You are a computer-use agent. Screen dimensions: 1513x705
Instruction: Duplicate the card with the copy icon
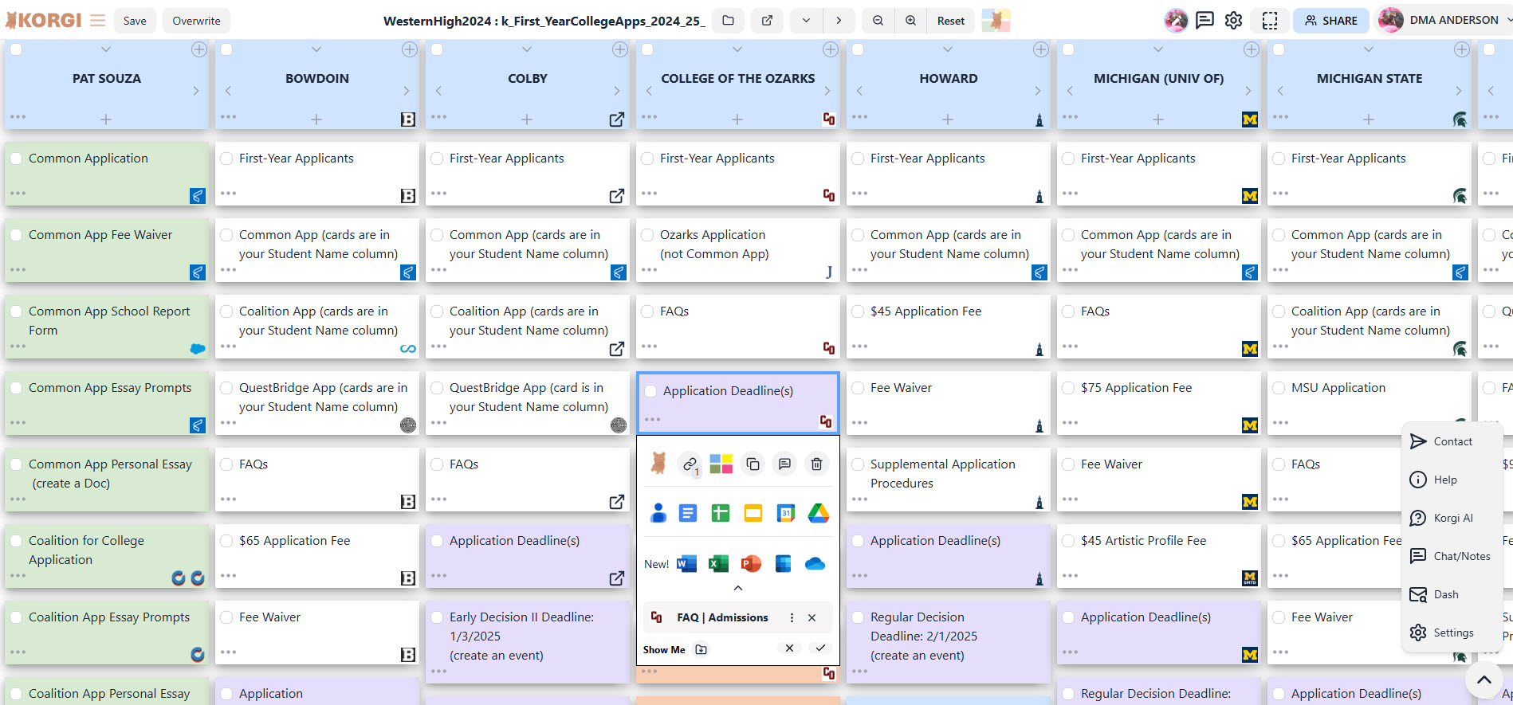(753, 464)
